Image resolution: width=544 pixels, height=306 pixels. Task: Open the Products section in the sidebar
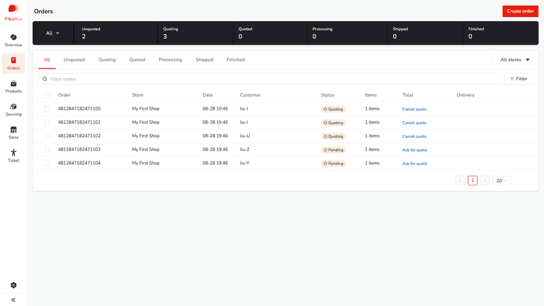14,87
